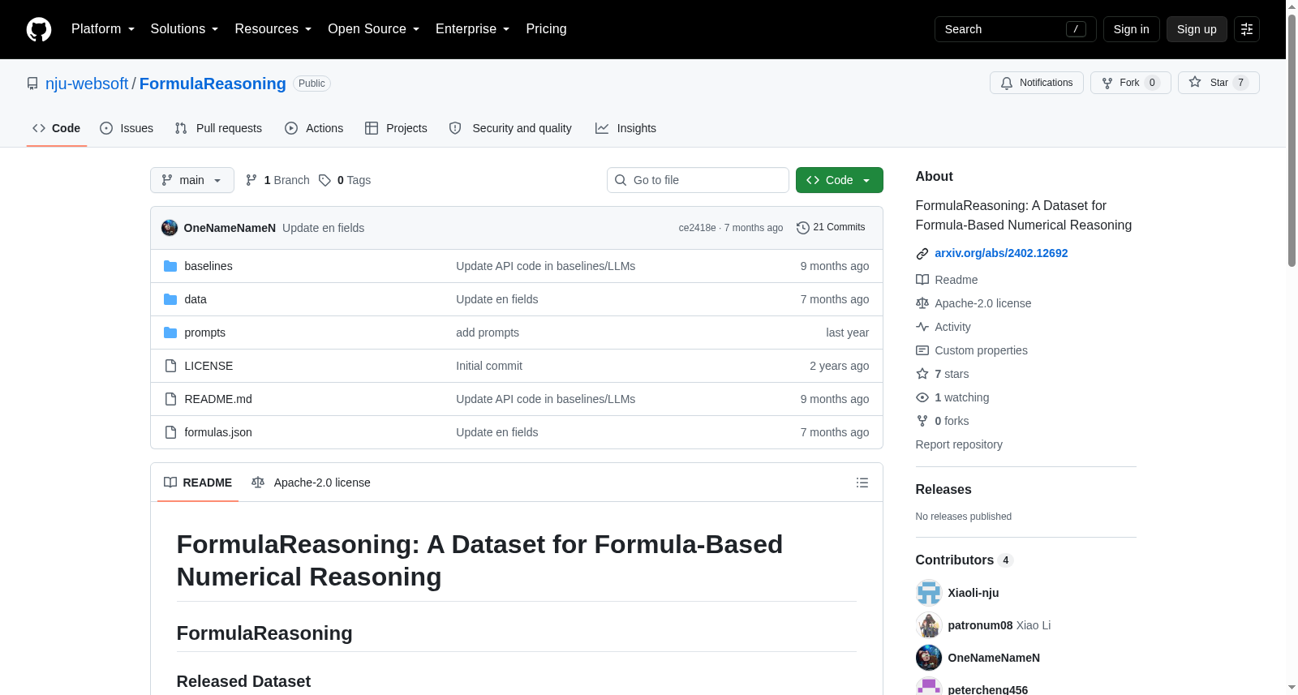Open the arxiv.org/abs/2402.12692 link
The image size is (1298, 695).
[1001, 253]
